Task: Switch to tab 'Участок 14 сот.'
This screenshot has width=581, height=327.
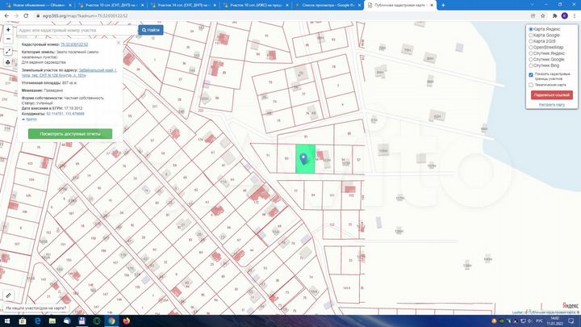Action: (184, 5)
